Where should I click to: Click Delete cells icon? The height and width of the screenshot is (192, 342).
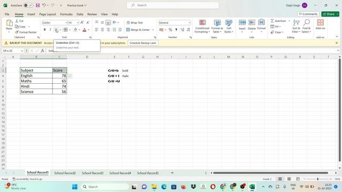(x=252, y=22)
